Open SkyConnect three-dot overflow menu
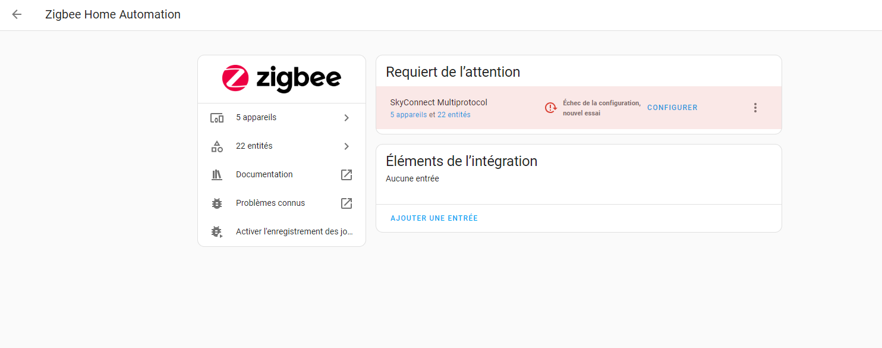882x348 pixels. point(755,108)
